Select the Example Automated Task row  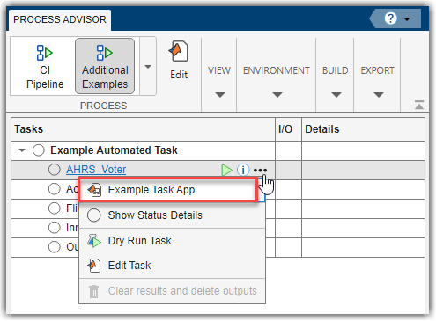coord(144,150)
